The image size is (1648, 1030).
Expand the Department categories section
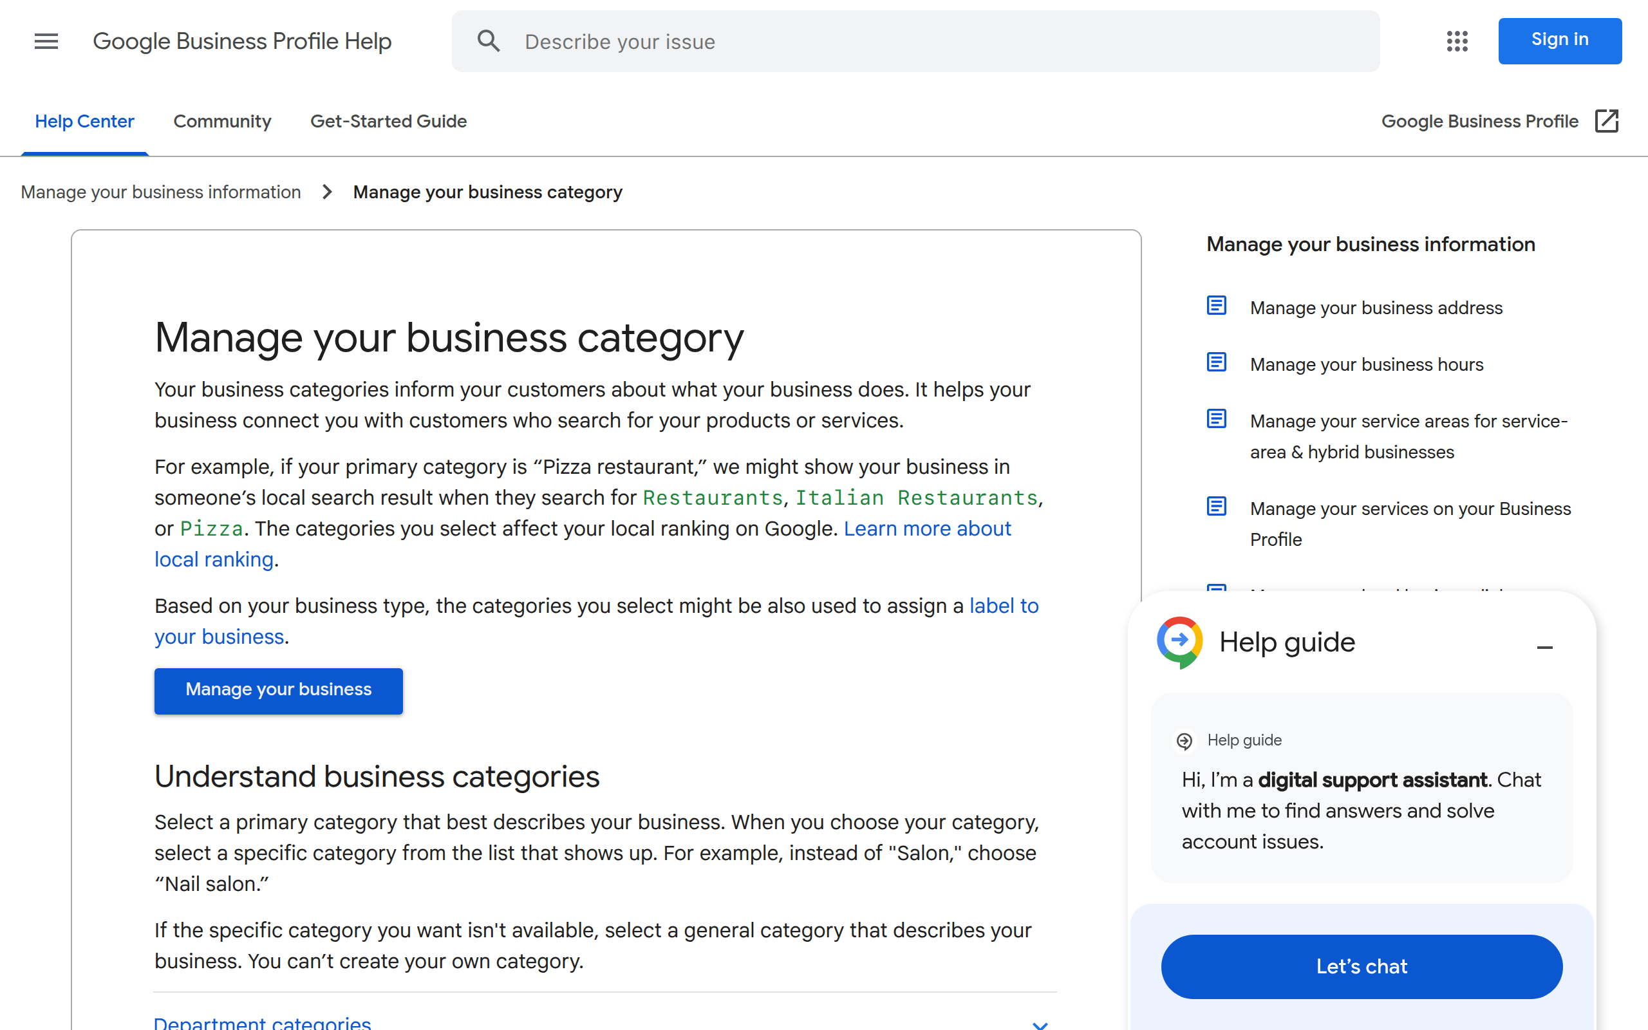[x=1040, y=1023]
